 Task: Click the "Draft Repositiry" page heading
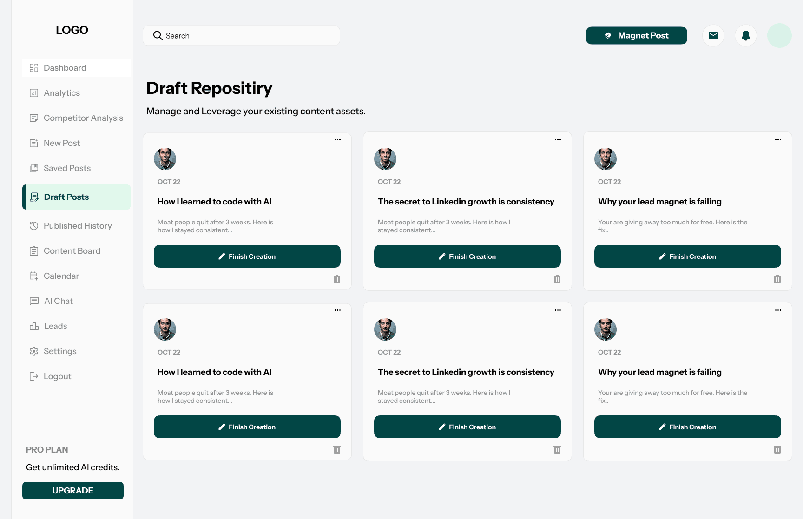tap(209, 88)
